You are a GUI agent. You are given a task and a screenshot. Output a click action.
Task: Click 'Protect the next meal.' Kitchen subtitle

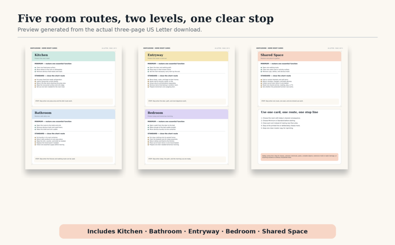coord(42,58)
